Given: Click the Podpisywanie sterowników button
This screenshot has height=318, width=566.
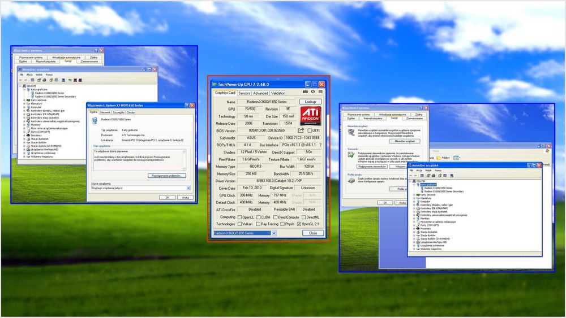Looking at the screenshot, I should pyautogui.click(x=372, y=167).
